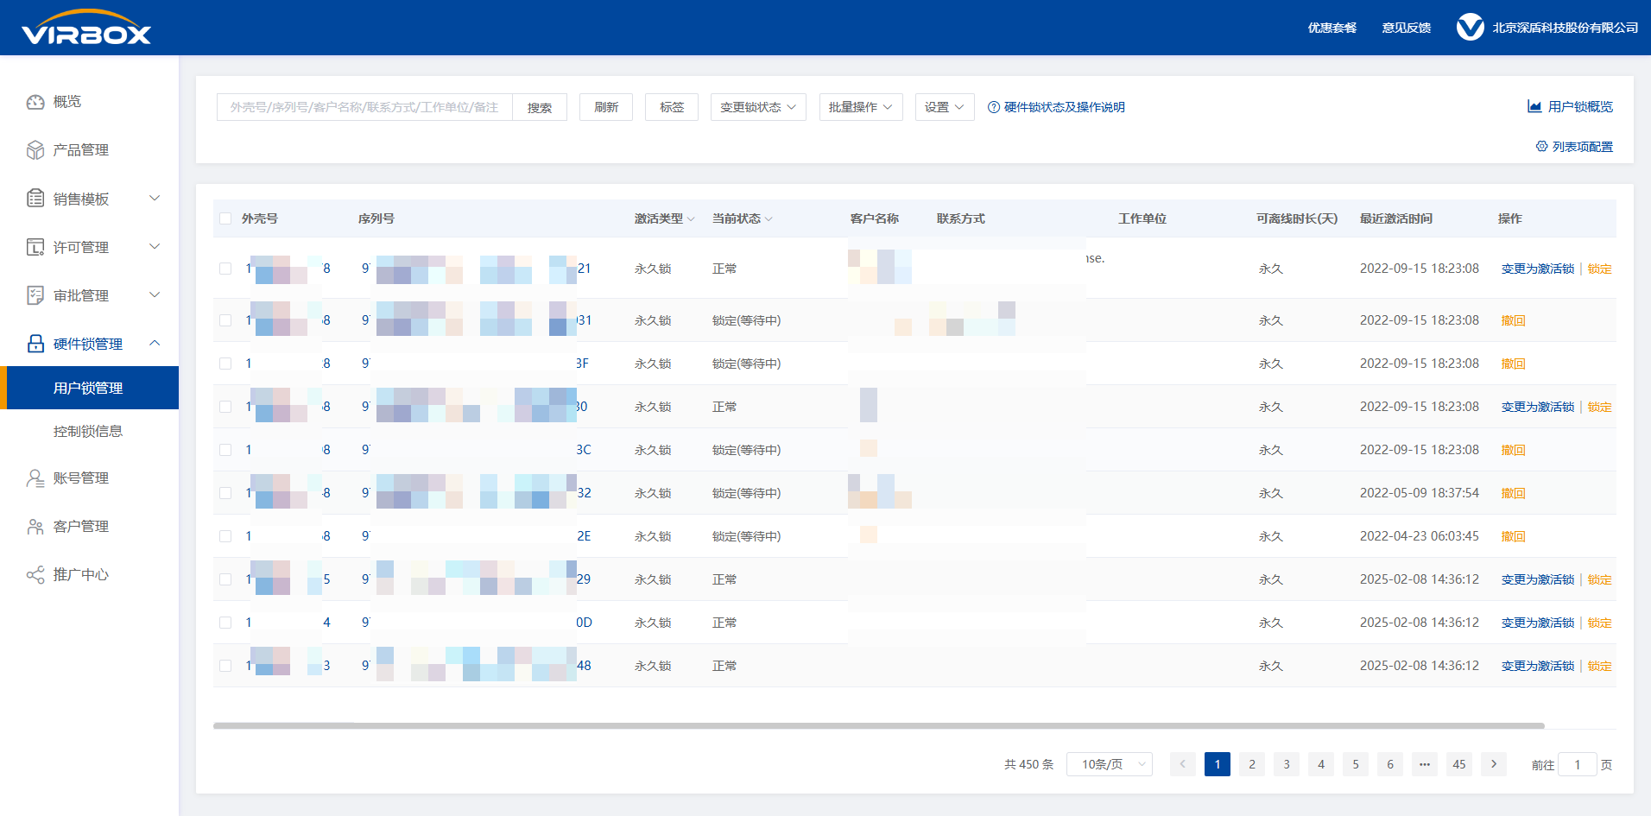Click the question mark help icon
Screen dimensions: 1651x816
pyautogui.click(x=994, y=107)
